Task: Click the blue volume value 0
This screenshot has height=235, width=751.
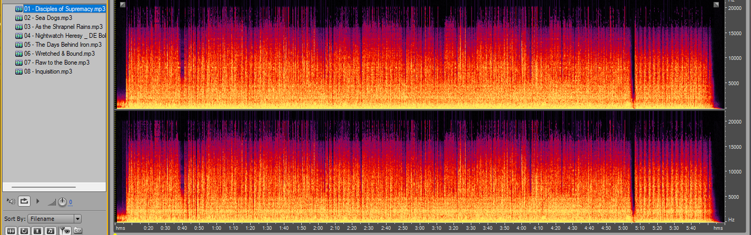Action: pyautogui.click(x=70, y=202)
